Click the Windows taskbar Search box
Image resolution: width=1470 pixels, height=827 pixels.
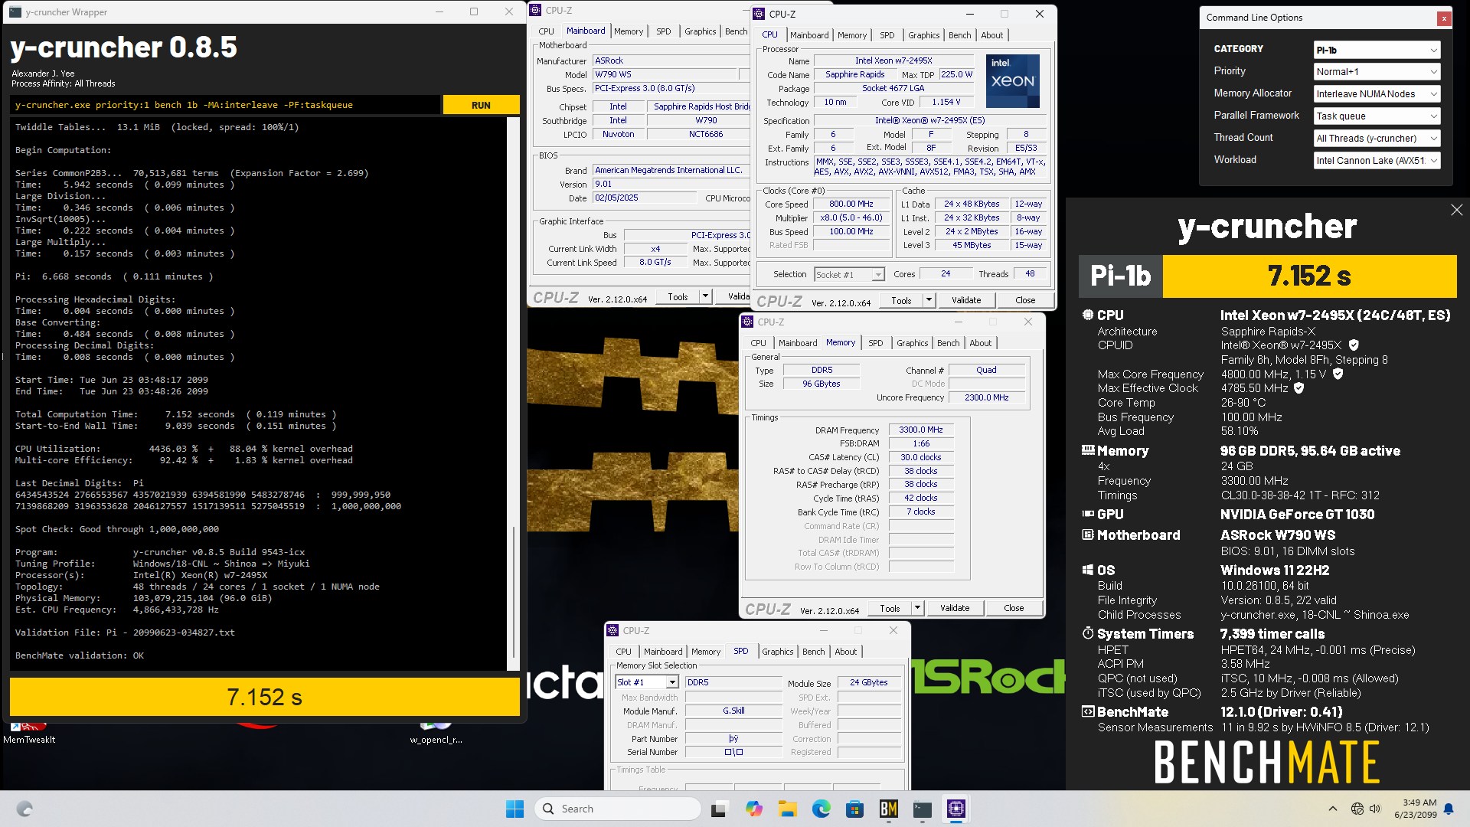pyautogui.click(x=619, y=809)
